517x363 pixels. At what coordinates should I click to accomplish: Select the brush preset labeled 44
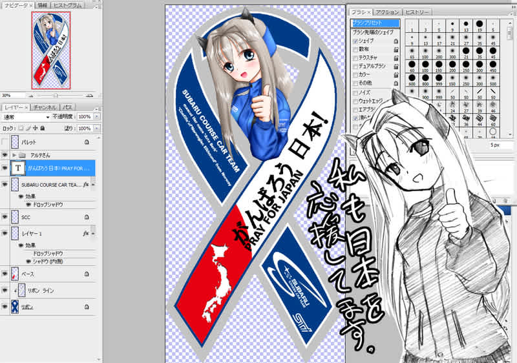(x=479, y=121)
